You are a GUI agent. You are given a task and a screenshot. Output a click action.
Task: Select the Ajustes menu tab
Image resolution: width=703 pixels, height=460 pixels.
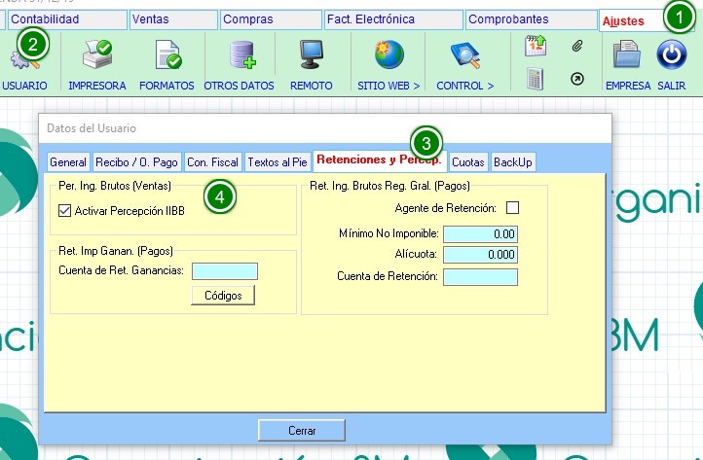[631, 21]
